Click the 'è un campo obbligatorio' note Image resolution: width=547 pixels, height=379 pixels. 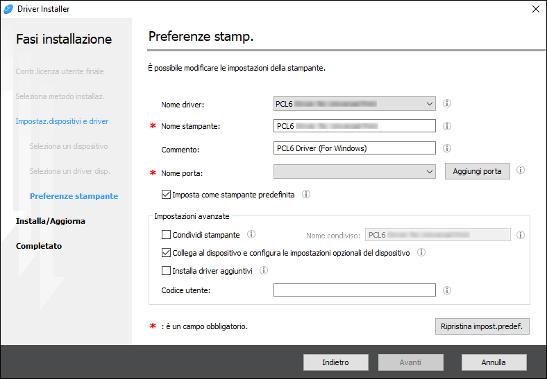click(204, 326)
